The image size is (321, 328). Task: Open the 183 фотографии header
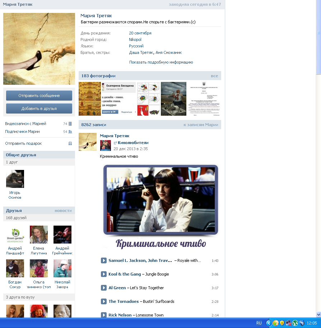pyautogui.click(x=98, y=76)
